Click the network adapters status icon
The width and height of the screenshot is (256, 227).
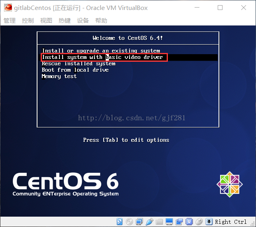tap(139, 222)
